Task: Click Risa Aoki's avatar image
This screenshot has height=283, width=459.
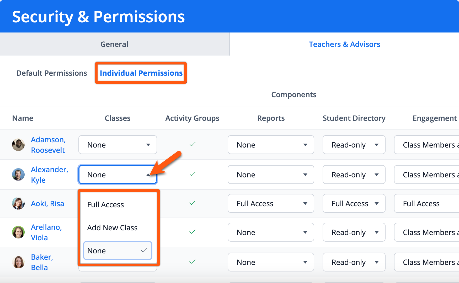Action: (18, 203)
